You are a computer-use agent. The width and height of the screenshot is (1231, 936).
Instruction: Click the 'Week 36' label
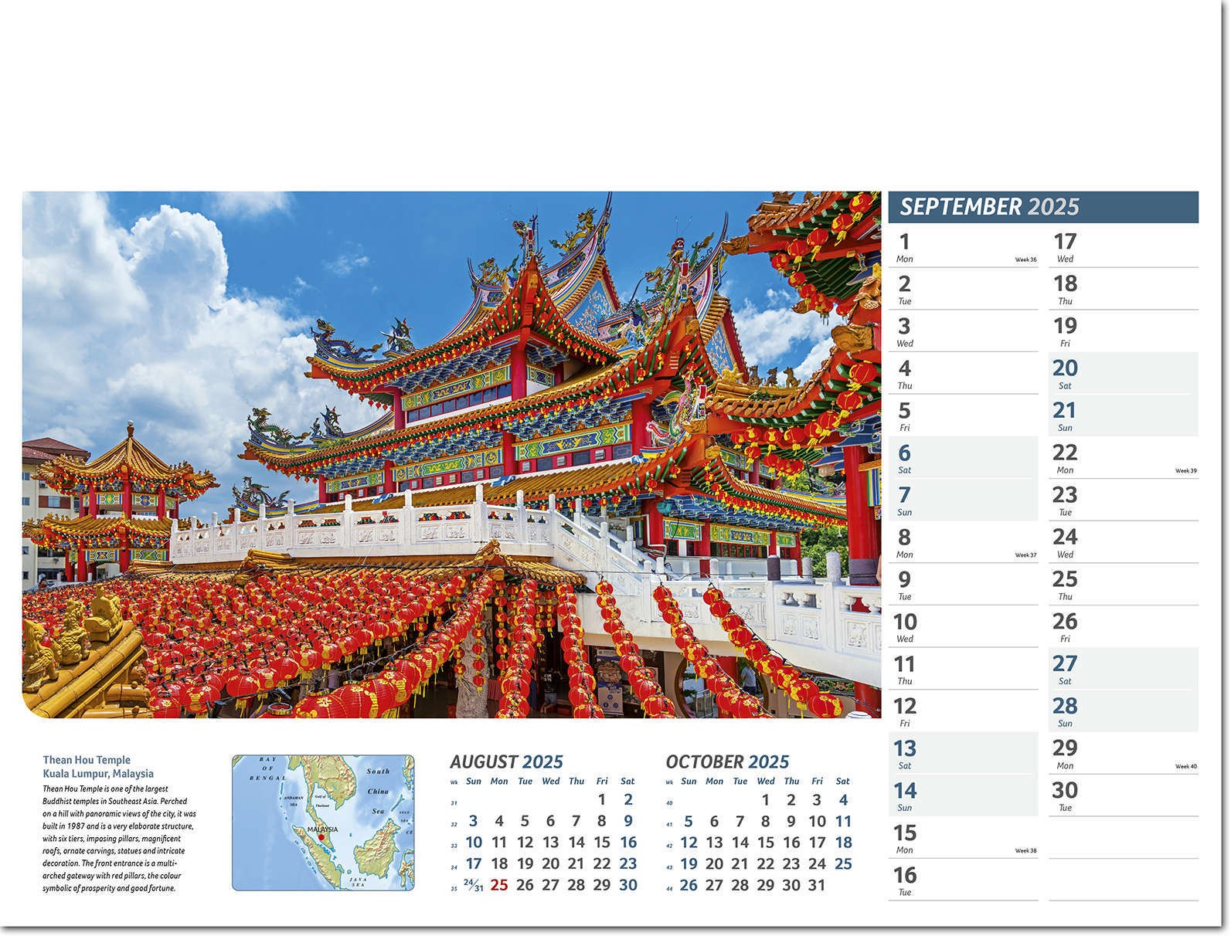[1025, 260]
